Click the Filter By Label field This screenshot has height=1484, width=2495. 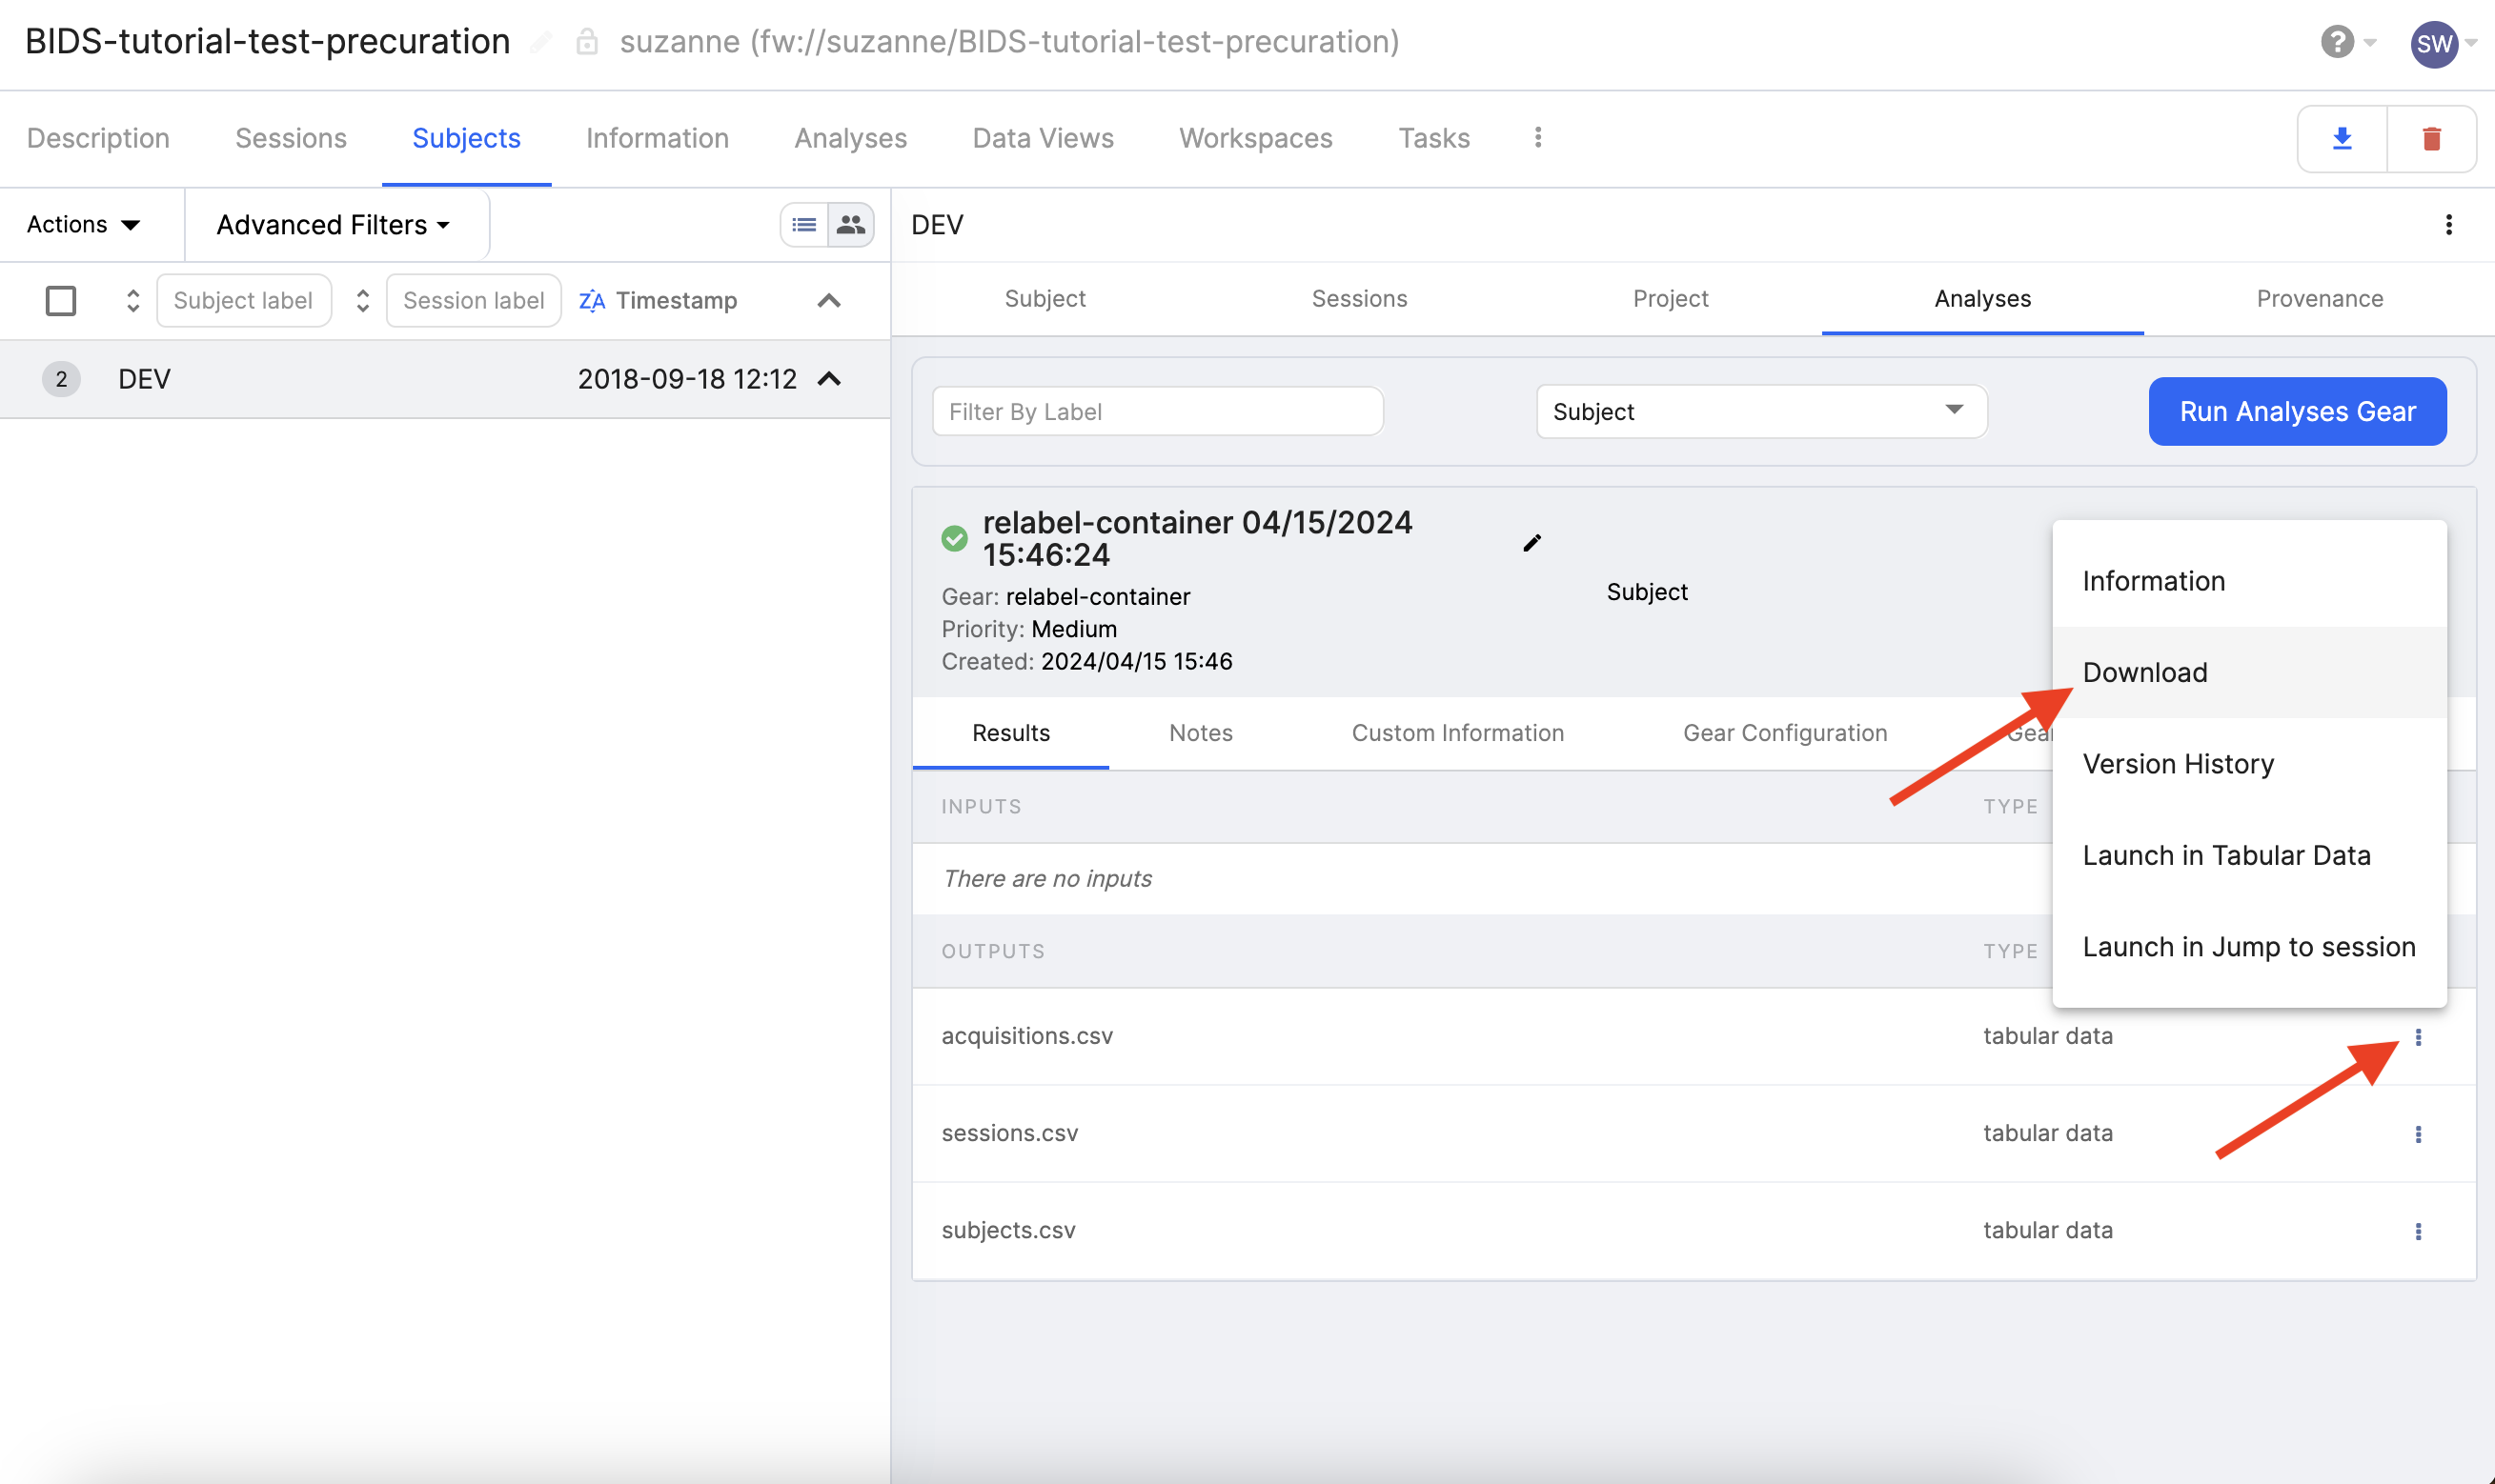[1158, 411]
